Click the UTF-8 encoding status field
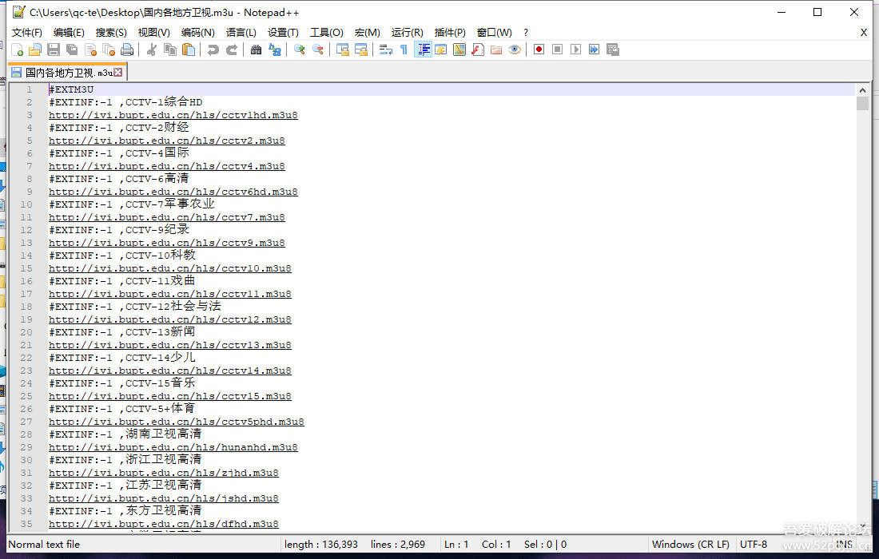879x559 pixels. (754, 544)
